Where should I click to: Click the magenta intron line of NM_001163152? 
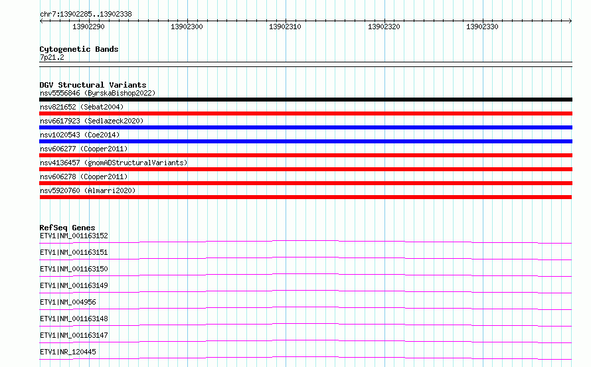(305, 240)
